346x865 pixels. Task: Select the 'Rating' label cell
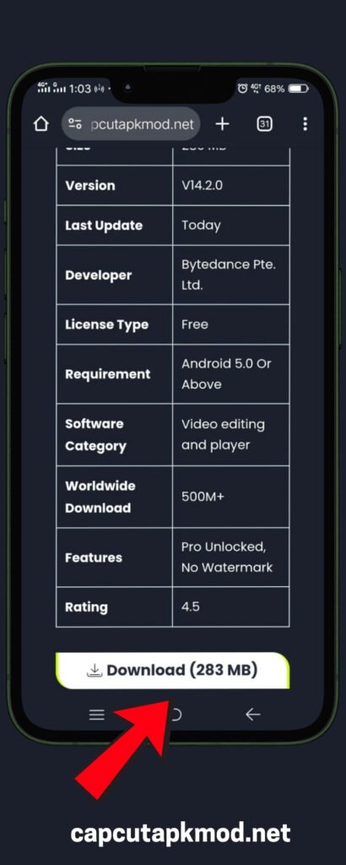(x=115, y=607)
